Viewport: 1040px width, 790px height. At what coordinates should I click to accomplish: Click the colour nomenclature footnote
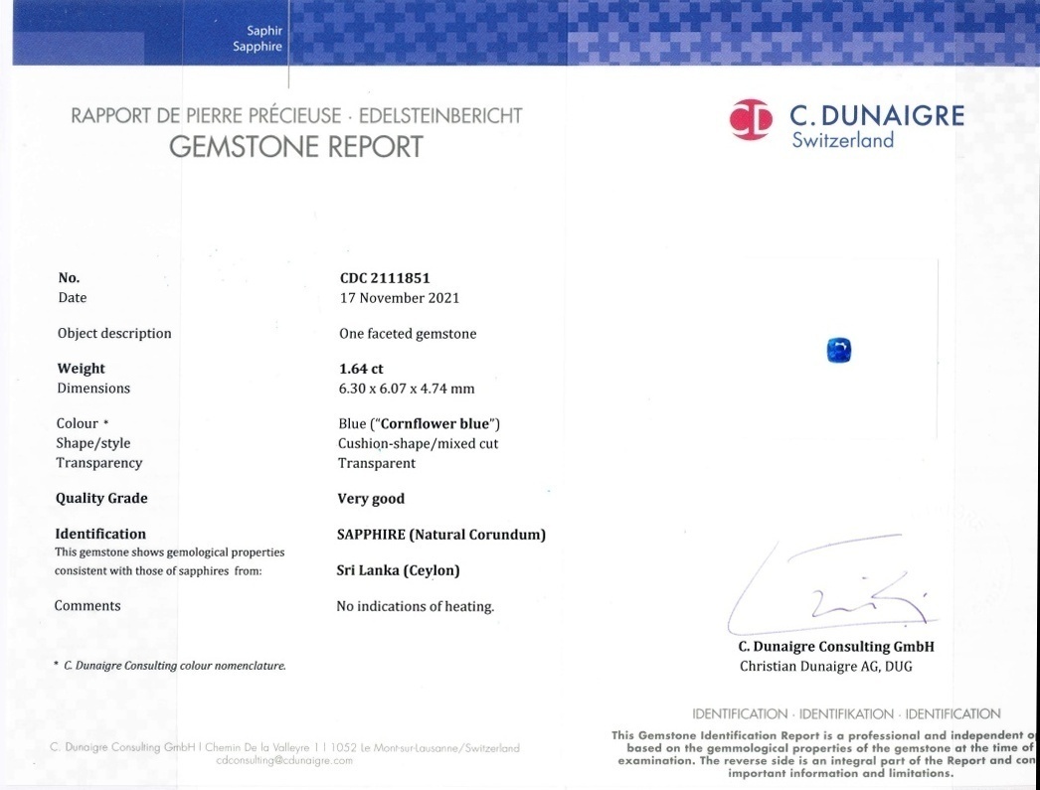click(x=170, y=666)
